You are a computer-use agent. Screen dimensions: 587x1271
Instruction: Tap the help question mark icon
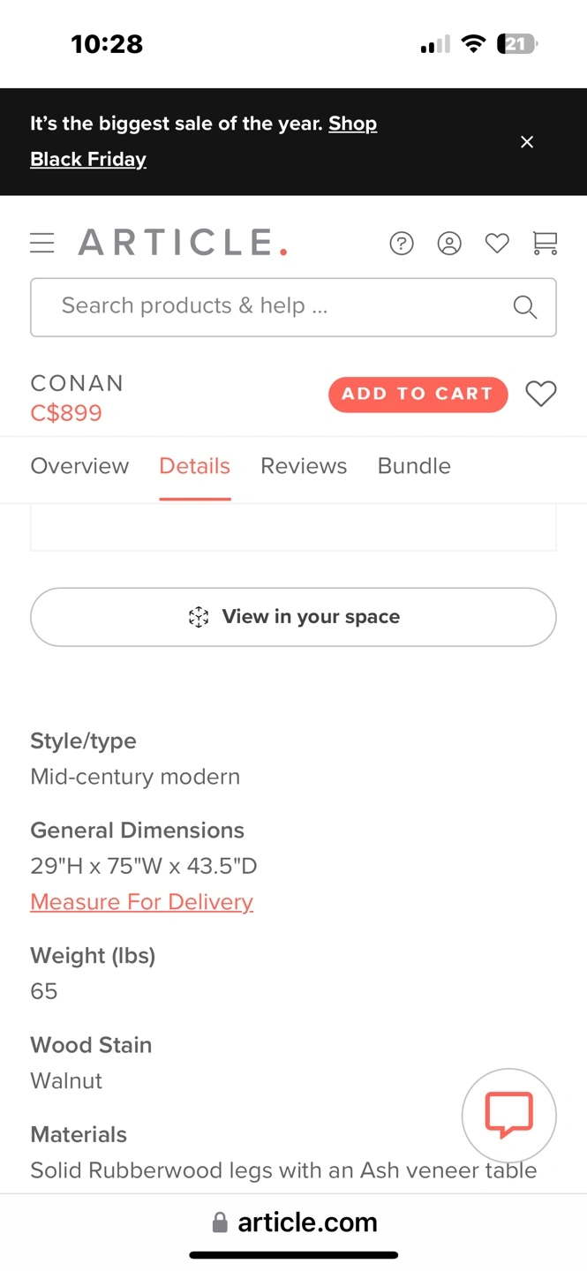pyautogui.click(x=402, y=243)
